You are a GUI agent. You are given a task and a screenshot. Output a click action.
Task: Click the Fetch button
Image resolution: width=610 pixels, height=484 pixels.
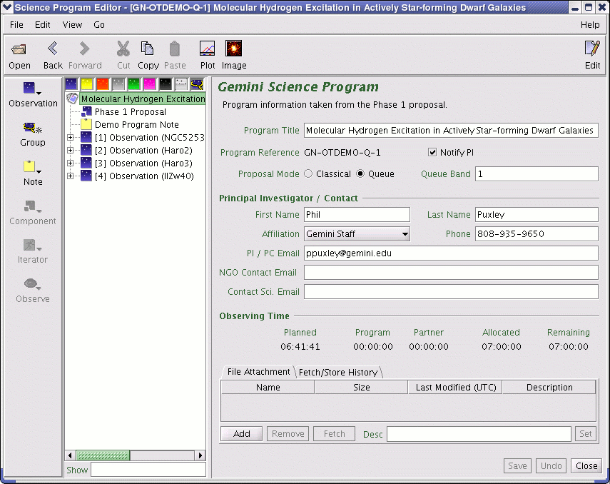pyautogui.click(x=334, y=434)
